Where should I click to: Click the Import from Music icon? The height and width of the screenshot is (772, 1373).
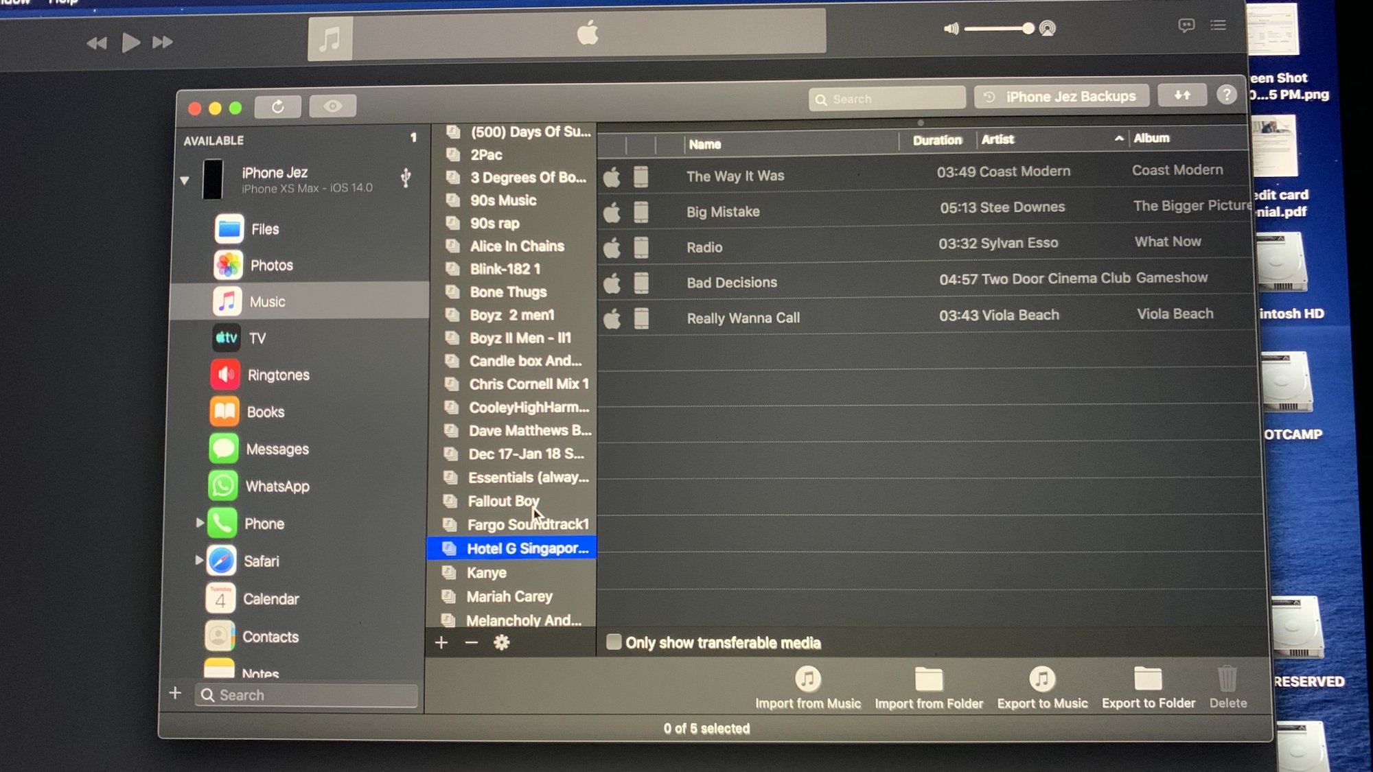pyautogui.click(x=807, y=679)
